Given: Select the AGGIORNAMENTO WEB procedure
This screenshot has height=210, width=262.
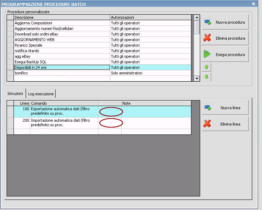Looking at the screenshot, I should pos(62,40).
